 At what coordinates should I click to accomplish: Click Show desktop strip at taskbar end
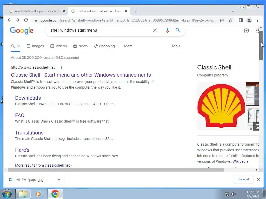(x=264, y=194)
